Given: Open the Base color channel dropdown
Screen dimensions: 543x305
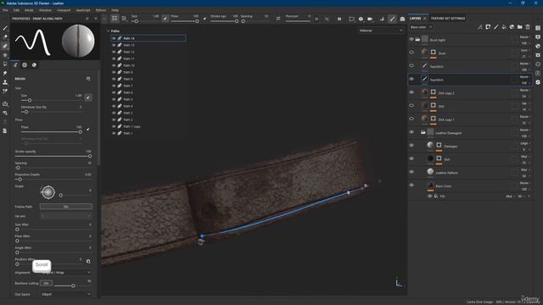Looking at the screenshot, I should coord(421,27).
